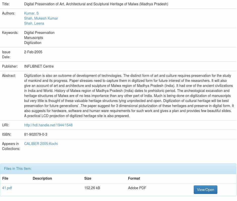This screenshot has width=237, height=201.
Task: Click the publisher name INFLIBNET Centre
Action: pos(39,66)
